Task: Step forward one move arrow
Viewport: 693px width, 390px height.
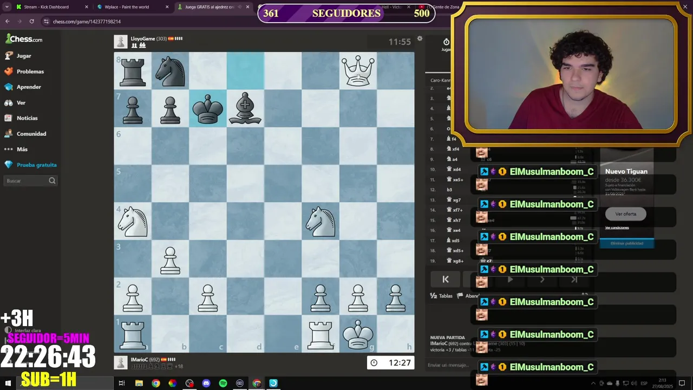Action: 542,279
